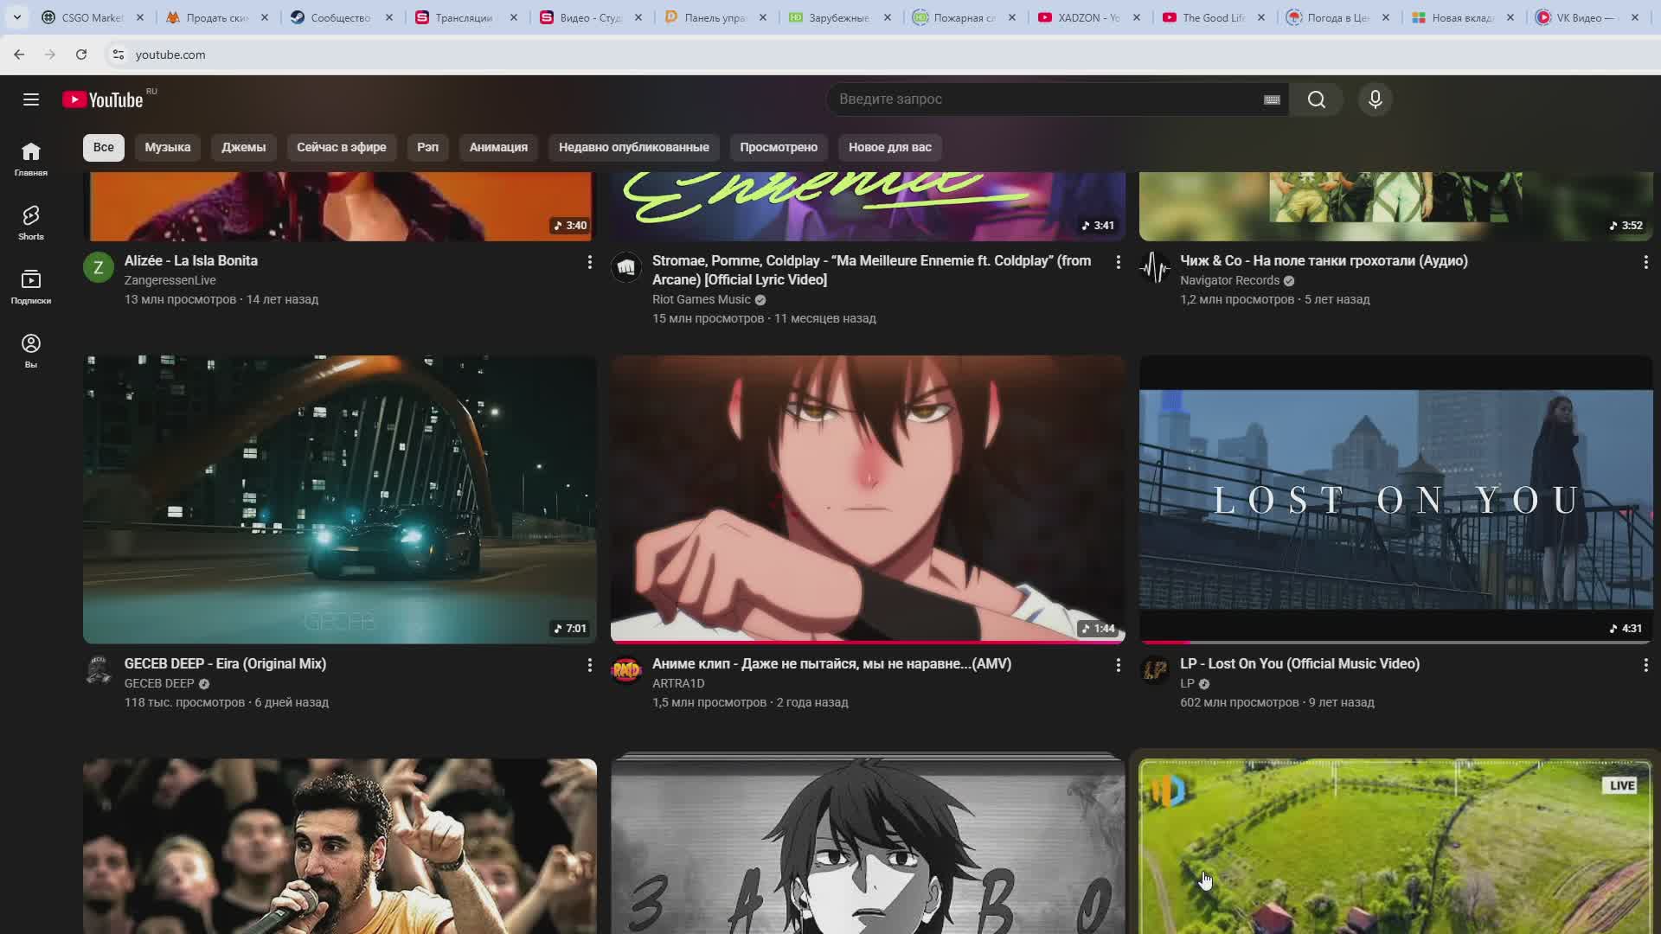Open the 'Вы' profile sidebar icon

pyautogui.click(x=31, y=350)
